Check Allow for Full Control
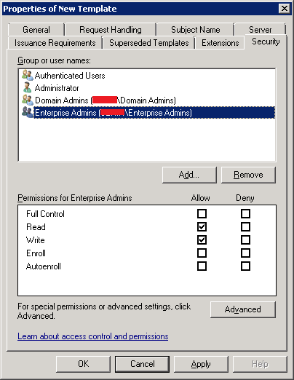The width and height of the screenshot is (294, 380). point(202,214)
